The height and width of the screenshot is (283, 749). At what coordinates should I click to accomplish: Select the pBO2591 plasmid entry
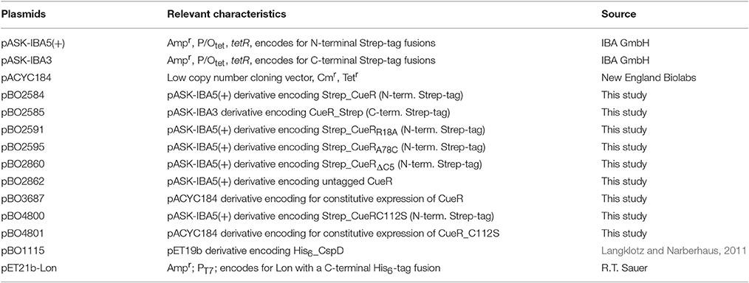coord(20,129)
